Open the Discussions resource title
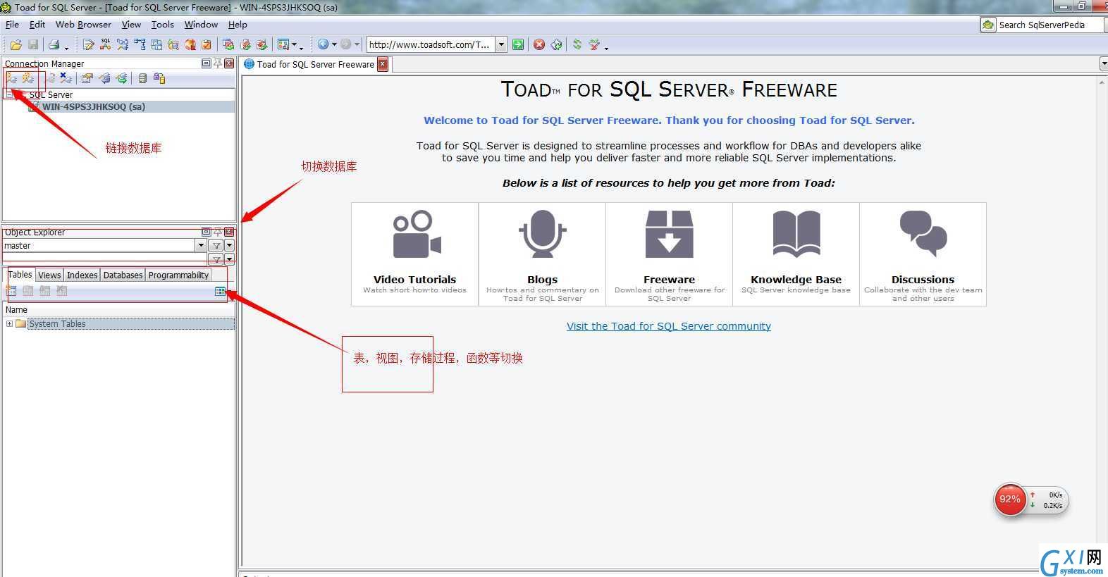This screenshot has height=577, width=1108. click(x=923, y=280)
